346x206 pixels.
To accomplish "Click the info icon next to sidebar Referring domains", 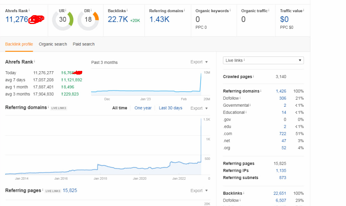I will 261,90.
